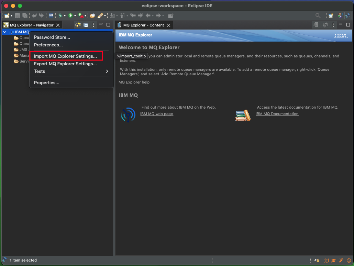Click the Open Perspective icon
Viewport: 354px width, 266px height.
point(331,15)
